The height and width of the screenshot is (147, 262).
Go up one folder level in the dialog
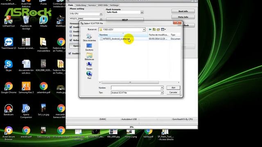click(154, 29)
